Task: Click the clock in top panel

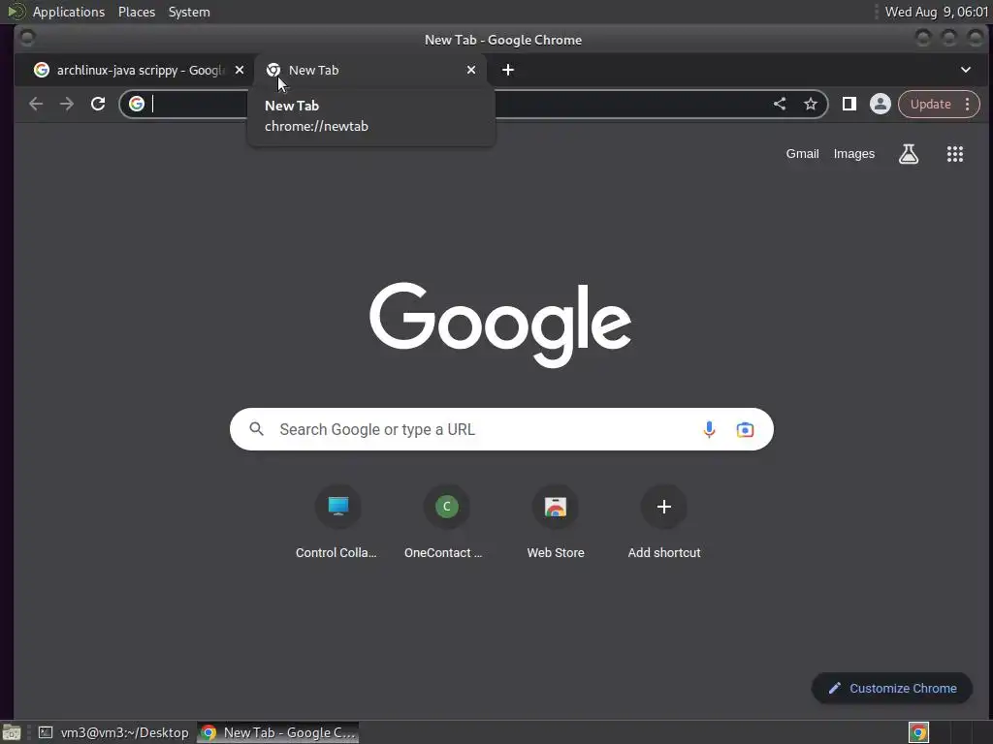Action: (936, 12)
